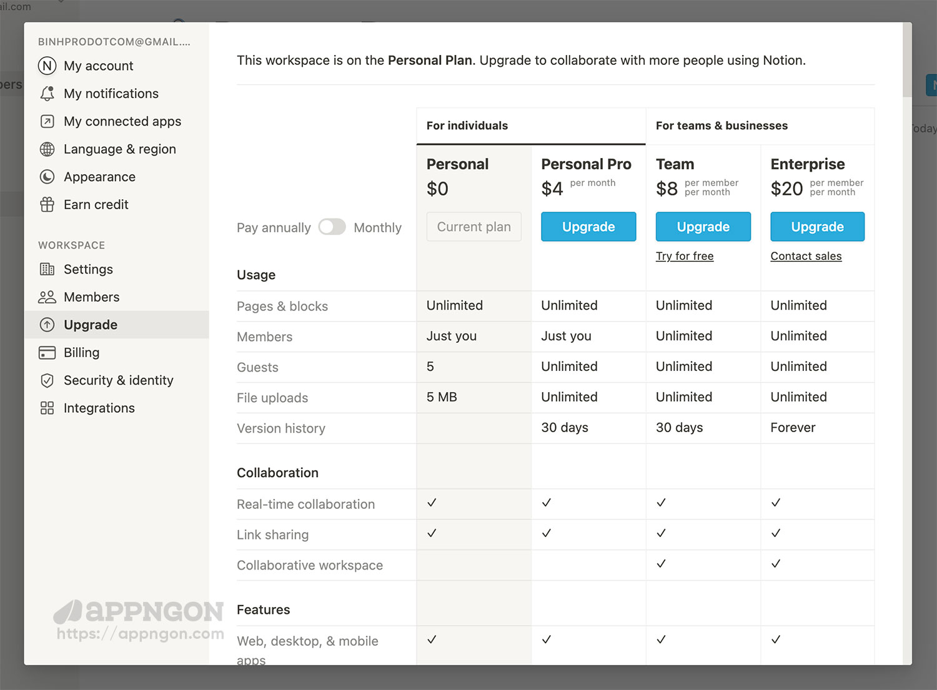Upgrade to the Enterprise plan
Screen dimensions: 937x690
tap(817, 227)
